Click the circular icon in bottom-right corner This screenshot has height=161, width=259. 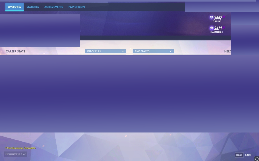(x=256, y=159)
